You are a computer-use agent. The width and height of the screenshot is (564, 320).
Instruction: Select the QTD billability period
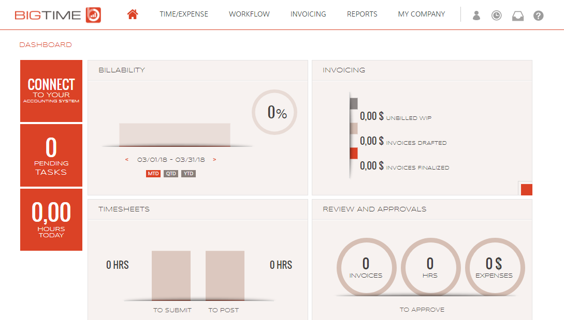tap(171, 174)
